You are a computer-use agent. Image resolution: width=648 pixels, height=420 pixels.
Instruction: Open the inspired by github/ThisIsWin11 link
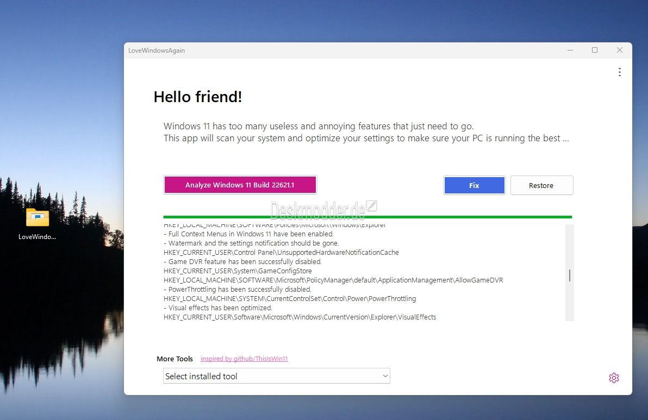tap(244, 359)
